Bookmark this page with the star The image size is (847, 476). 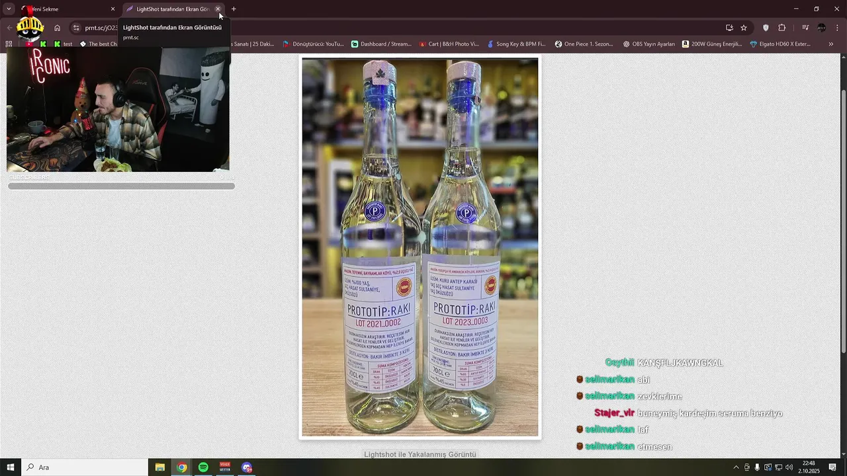click(744, 28)
